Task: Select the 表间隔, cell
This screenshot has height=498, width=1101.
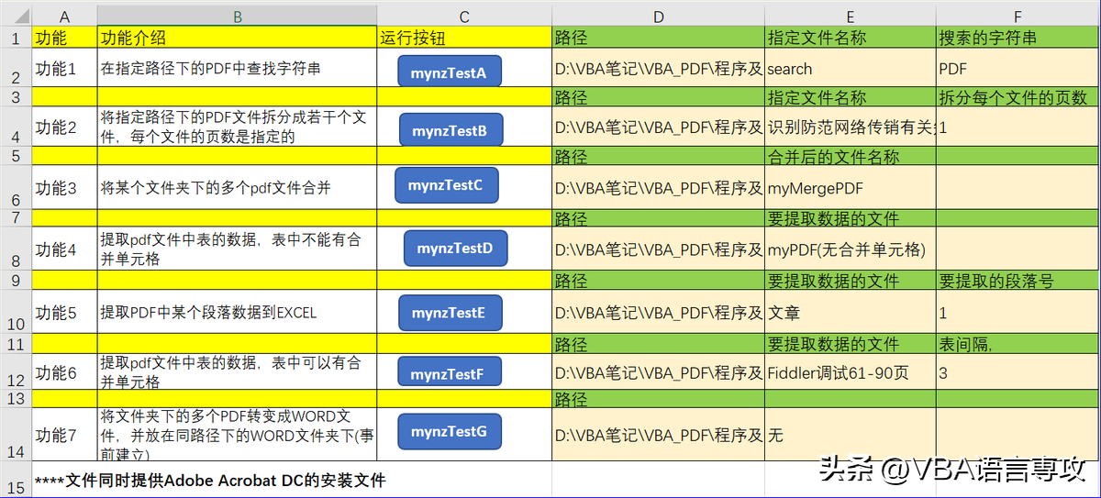Action: [x=1018, y=344]
